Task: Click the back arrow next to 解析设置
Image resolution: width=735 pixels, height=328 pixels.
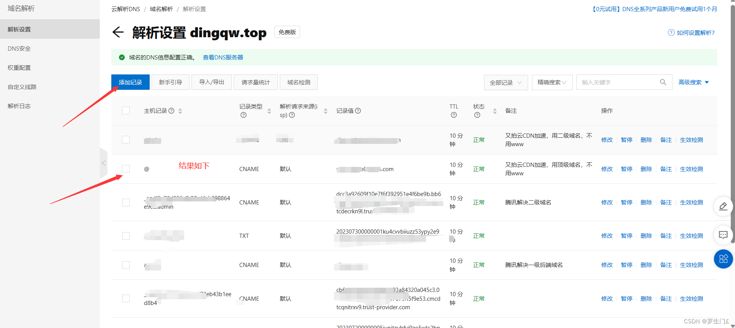Action: tap(118, 32)
